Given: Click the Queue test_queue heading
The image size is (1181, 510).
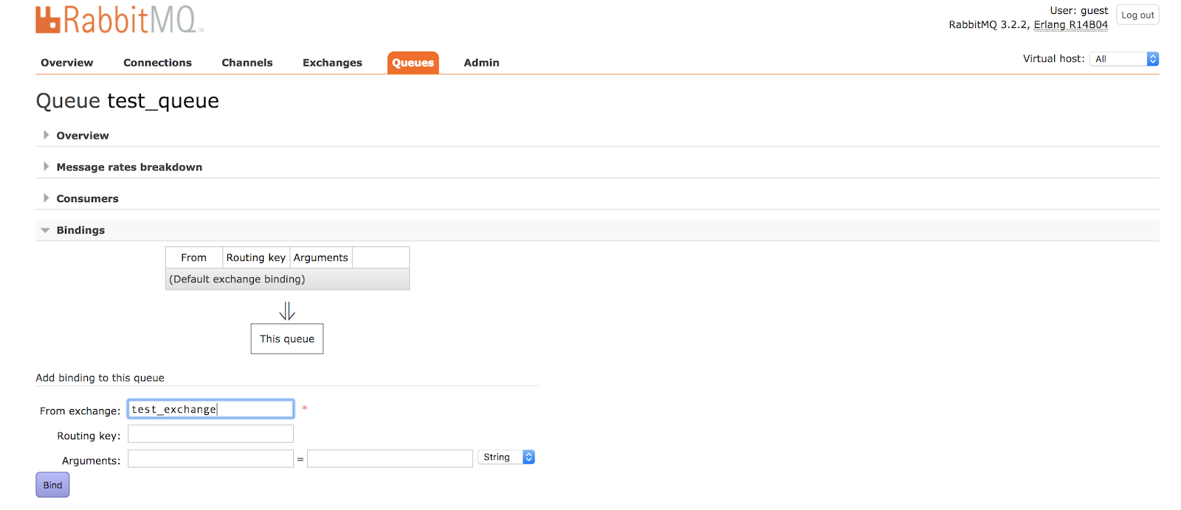Looking at the screenshot, I should [128, 101].
